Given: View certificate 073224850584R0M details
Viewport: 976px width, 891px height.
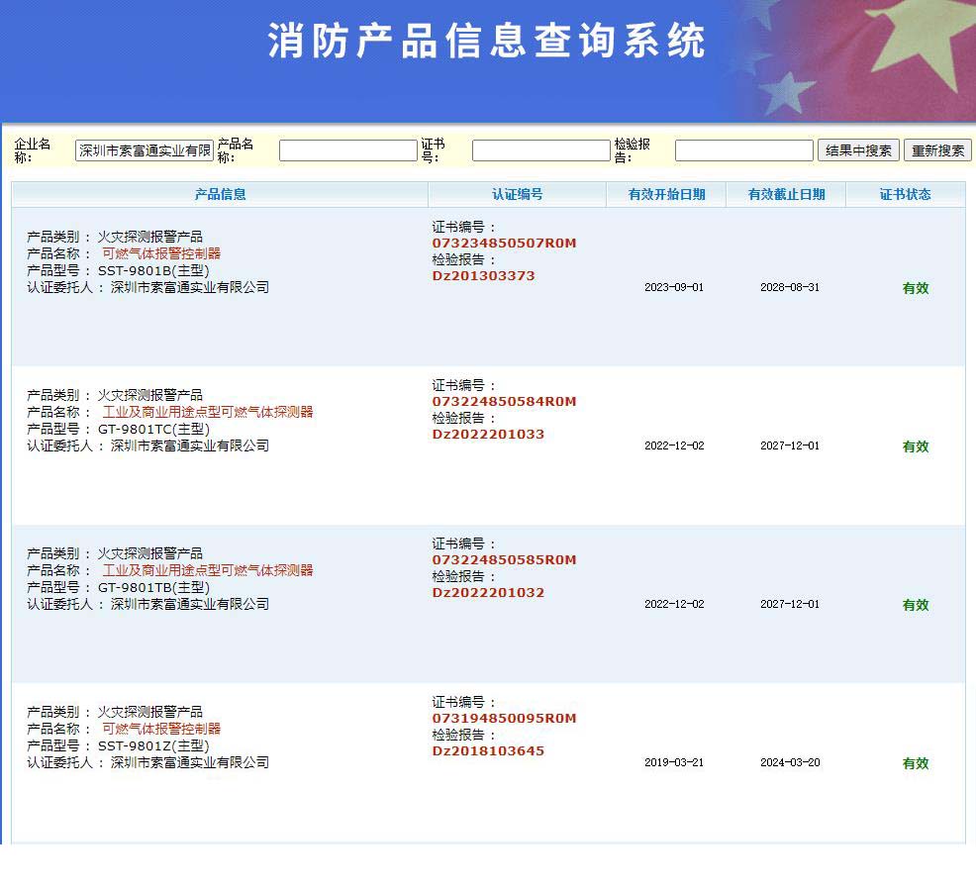Looking at the screenshot, I should point(504,402).
